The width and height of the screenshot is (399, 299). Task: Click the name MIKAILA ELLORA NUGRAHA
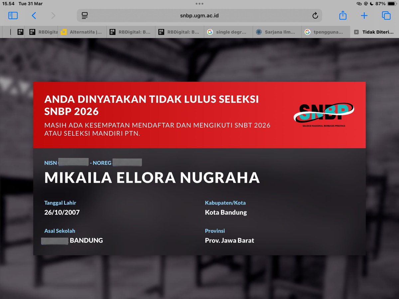(x=152, y=178)
